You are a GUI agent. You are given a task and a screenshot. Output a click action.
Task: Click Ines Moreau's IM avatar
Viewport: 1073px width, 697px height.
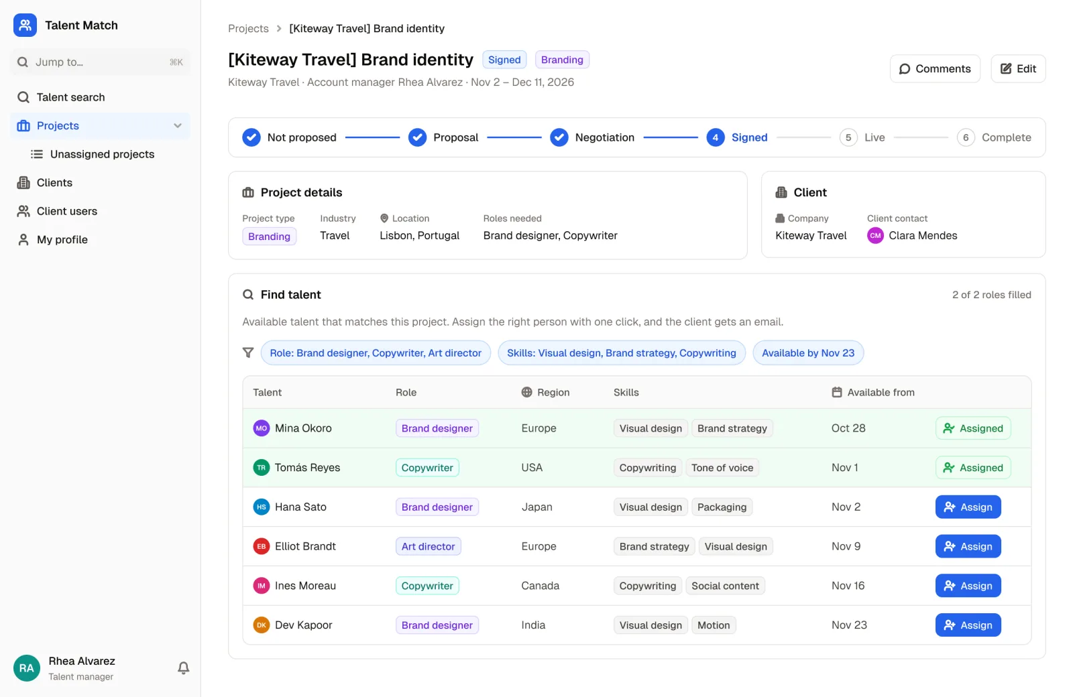pos(262,586)
